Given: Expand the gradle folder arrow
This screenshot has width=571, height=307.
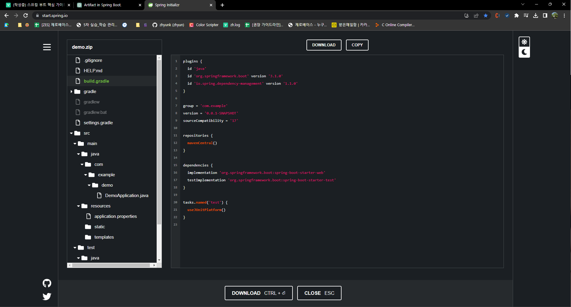Looking at the screenshot, I should [71, 92].
